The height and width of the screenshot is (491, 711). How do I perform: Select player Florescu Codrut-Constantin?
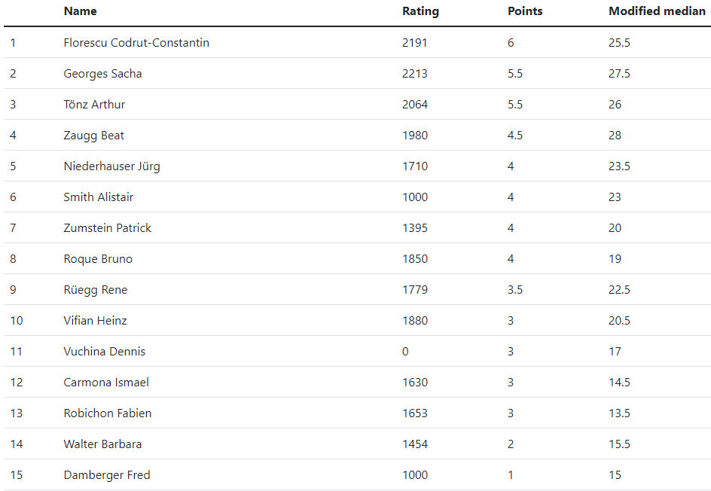click(x=136, y=43)
